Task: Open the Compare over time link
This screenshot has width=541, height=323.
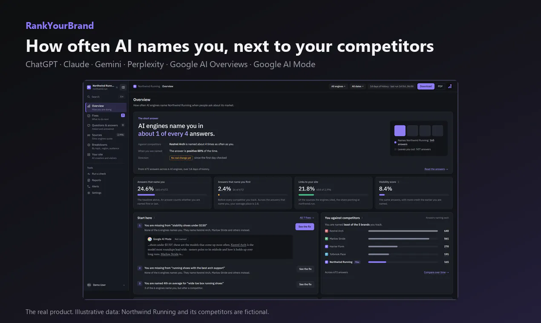Action: point(436,272)
